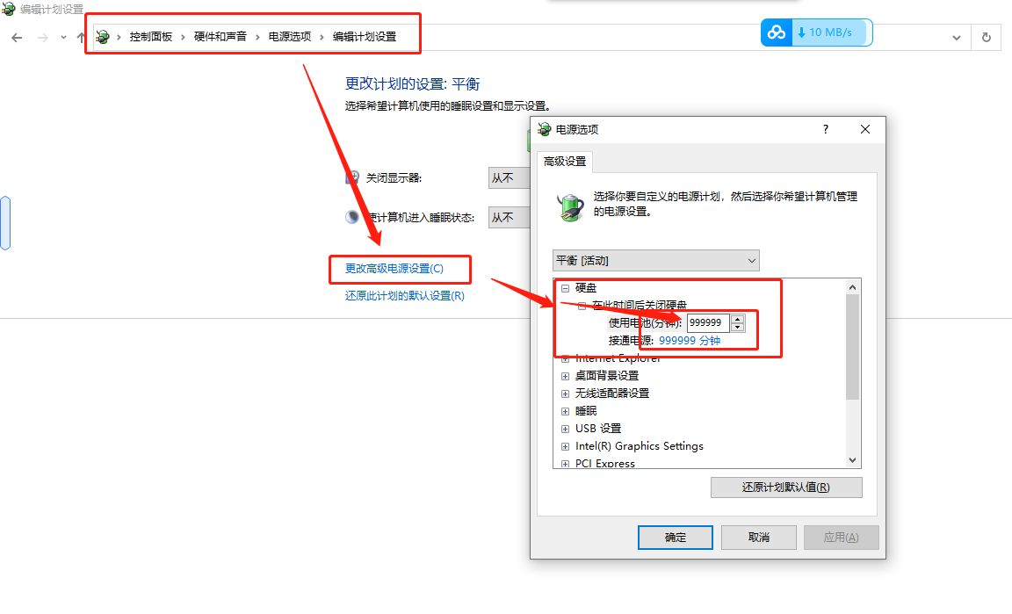Image resolution: width=1012 pixels, height=614 pixels.
Task: Expand the 无线适配器设置 node
Action: point(565,394)
